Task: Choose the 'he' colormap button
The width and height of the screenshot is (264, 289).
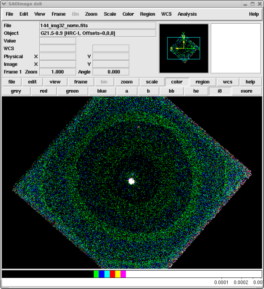Action: click(196, 91)
